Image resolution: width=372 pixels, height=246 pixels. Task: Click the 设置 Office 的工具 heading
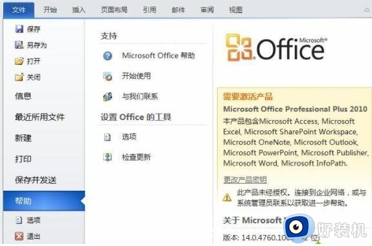(x=135, y=117)
